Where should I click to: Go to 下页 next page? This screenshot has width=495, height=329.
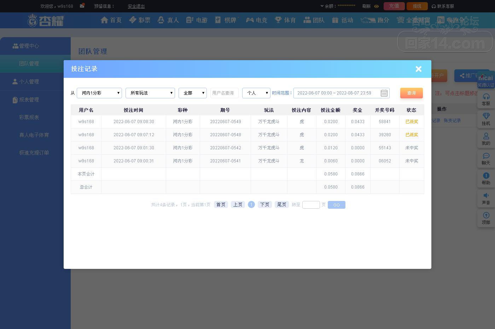point(265,205)
